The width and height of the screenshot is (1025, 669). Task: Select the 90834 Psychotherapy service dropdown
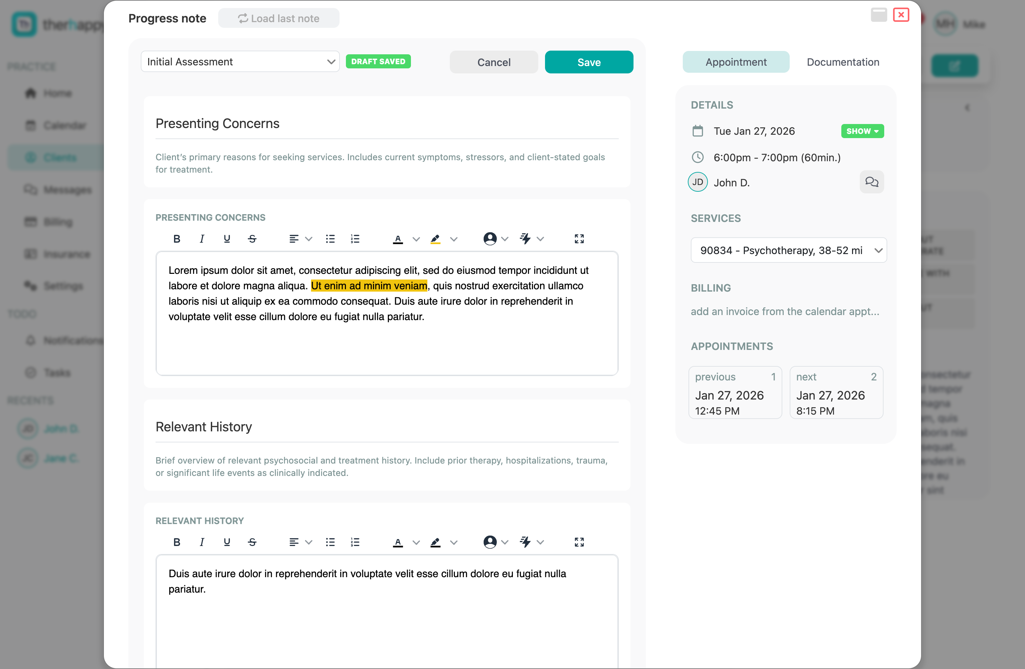[x=788, y=250]
